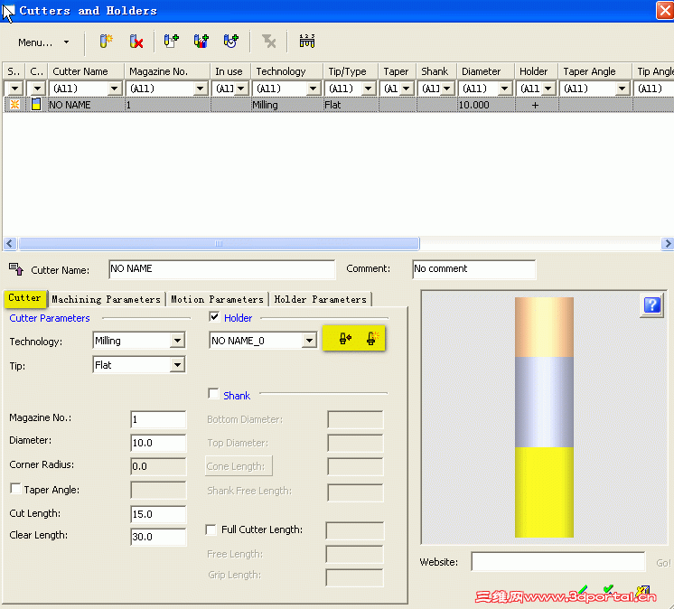Switch to the Cutter tab
The width and height of the screenshot is (674, 609).
(25, 298)
